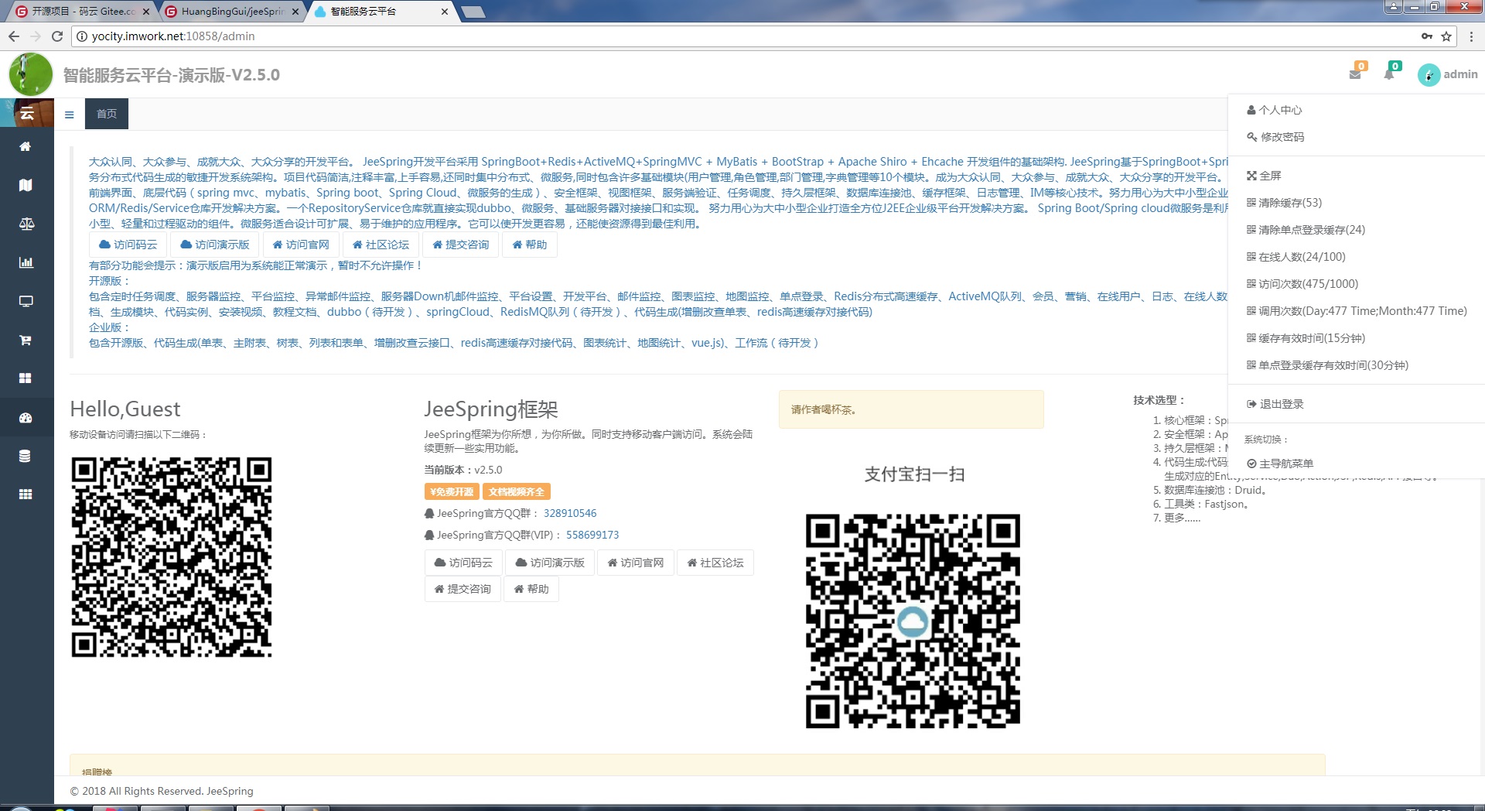Open 个人中心 from user menu
This screenshot has height=811, width=1485.
pos(1275,110)
